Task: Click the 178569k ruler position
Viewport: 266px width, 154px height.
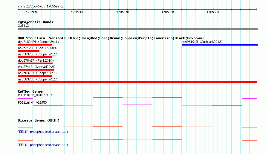Action: tap(213, 12)
